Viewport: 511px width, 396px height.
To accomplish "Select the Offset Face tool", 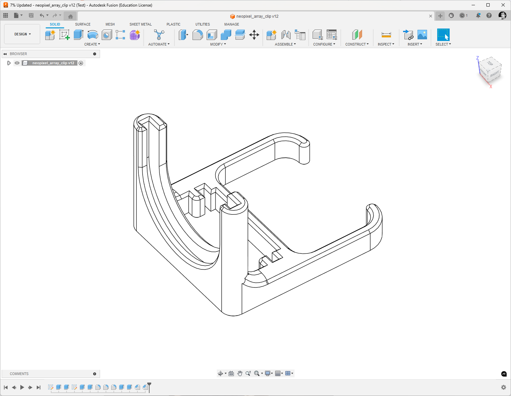I will tap(240, 35).
